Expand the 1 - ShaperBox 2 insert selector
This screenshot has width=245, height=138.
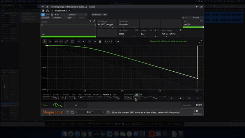click(x=61, y=11)
